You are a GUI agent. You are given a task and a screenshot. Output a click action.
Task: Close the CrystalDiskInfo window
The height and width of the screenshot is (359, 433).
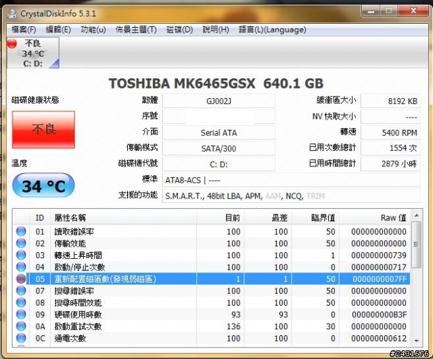[x=413, y=11]
